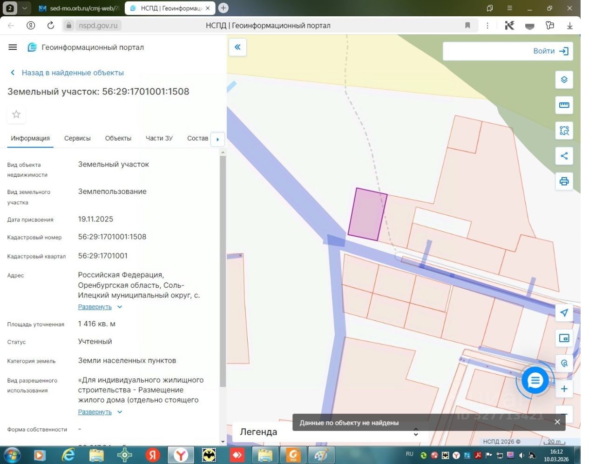
Task: Switch to the Сервисы tab
Action: (x=77, y=138)
